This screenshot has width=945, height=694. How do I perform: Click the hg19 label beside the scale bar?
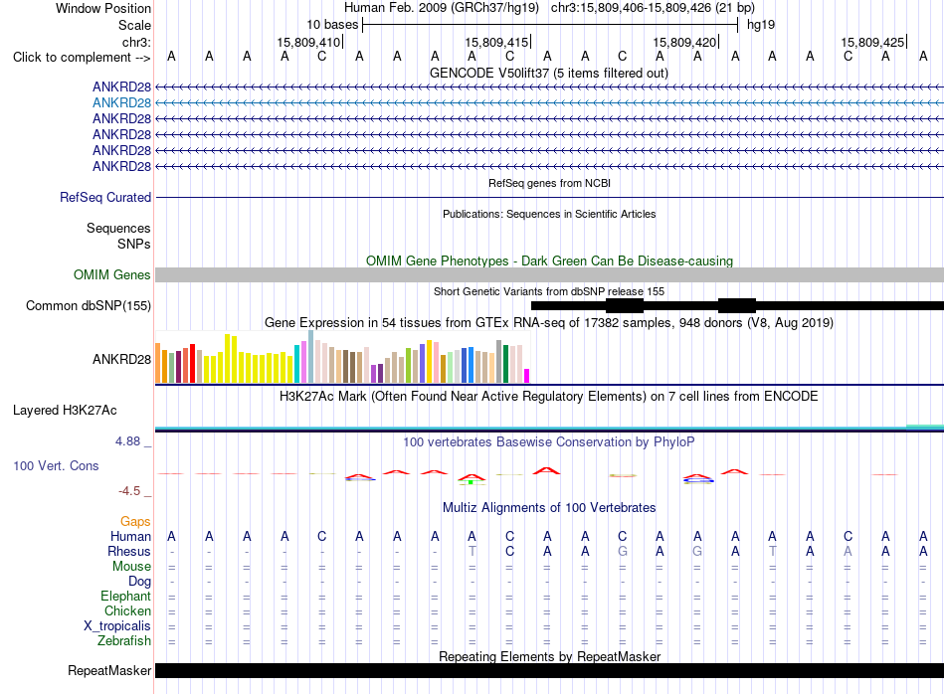pos(761,25)
